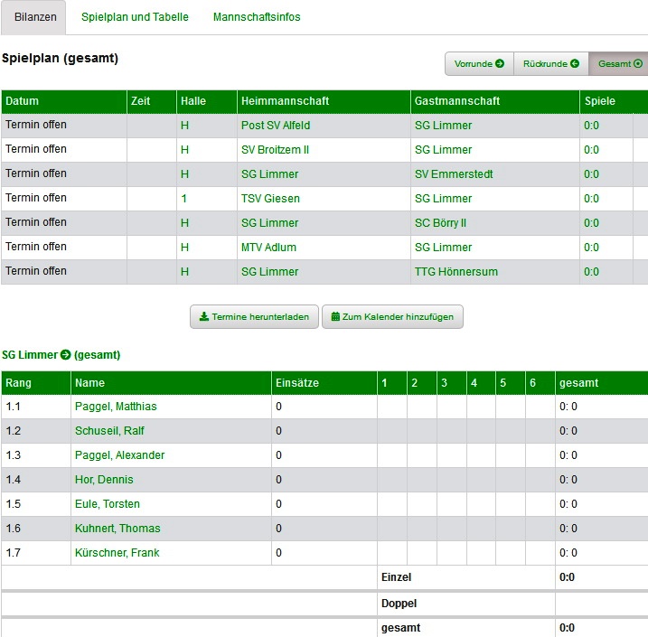Screen dimensions: 648x637
Task: Open SV Emmerstedt guest team link
Action: click(x=453, y=174)
